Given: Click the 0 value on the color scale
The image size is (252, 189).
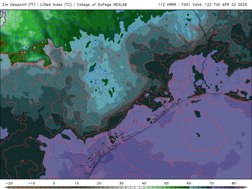Looking at the screenshot, I should pos(54,183).
